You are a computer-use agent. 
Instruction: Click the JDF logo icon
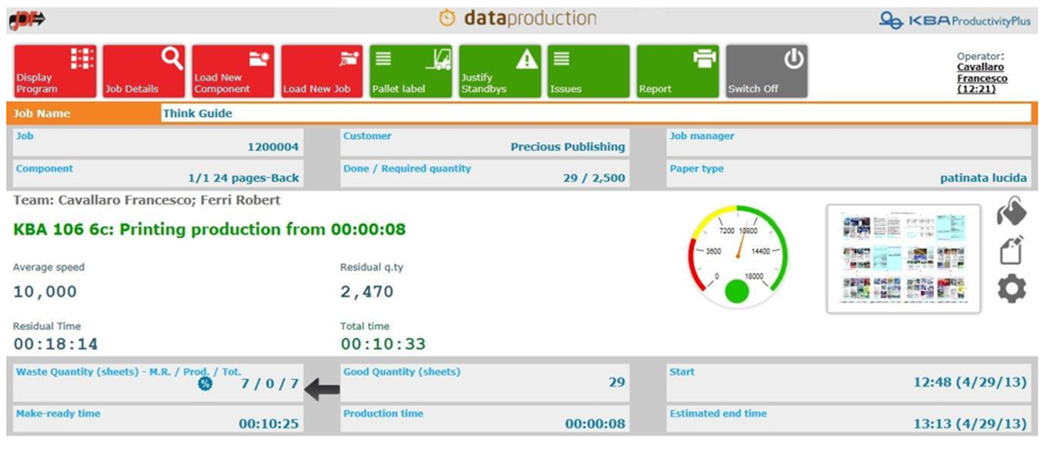27,19
